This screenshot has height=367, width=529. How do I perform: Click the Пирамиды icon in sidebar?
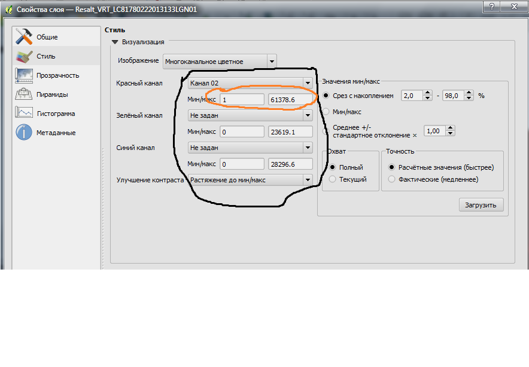click(x=23, y=94)
